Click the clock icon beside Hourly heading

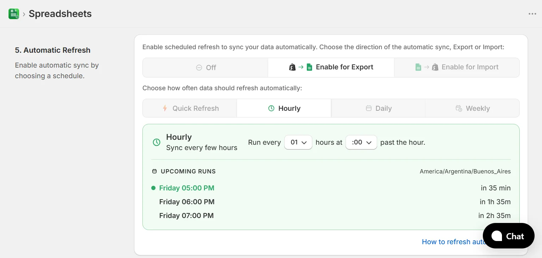(156, 142)
